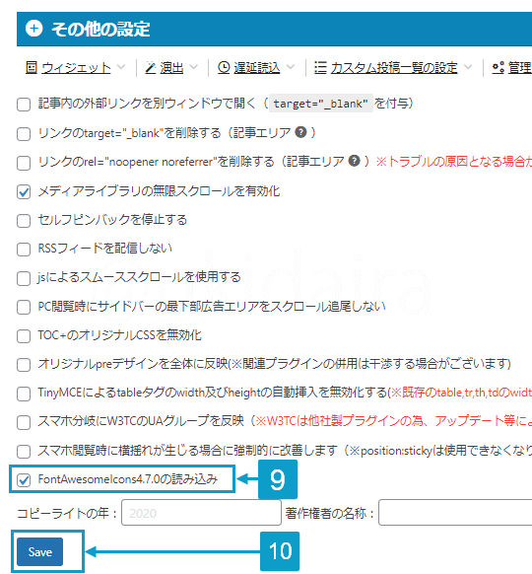Click the 管理 gears icon

(x=498, y=67)
